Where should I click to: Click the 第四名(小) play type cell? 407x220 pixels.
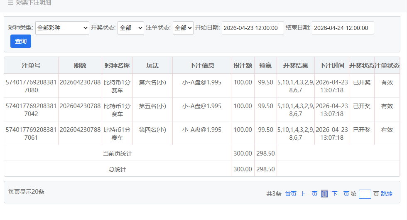[x=152, y=130]
